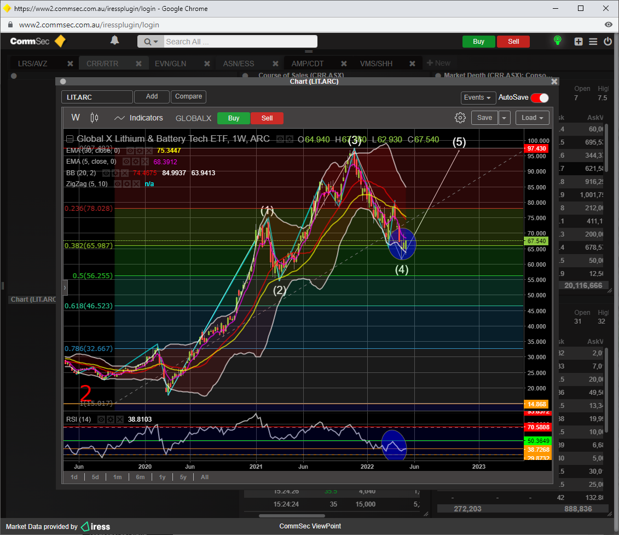Click the header green Buy button

pos(478,42)
